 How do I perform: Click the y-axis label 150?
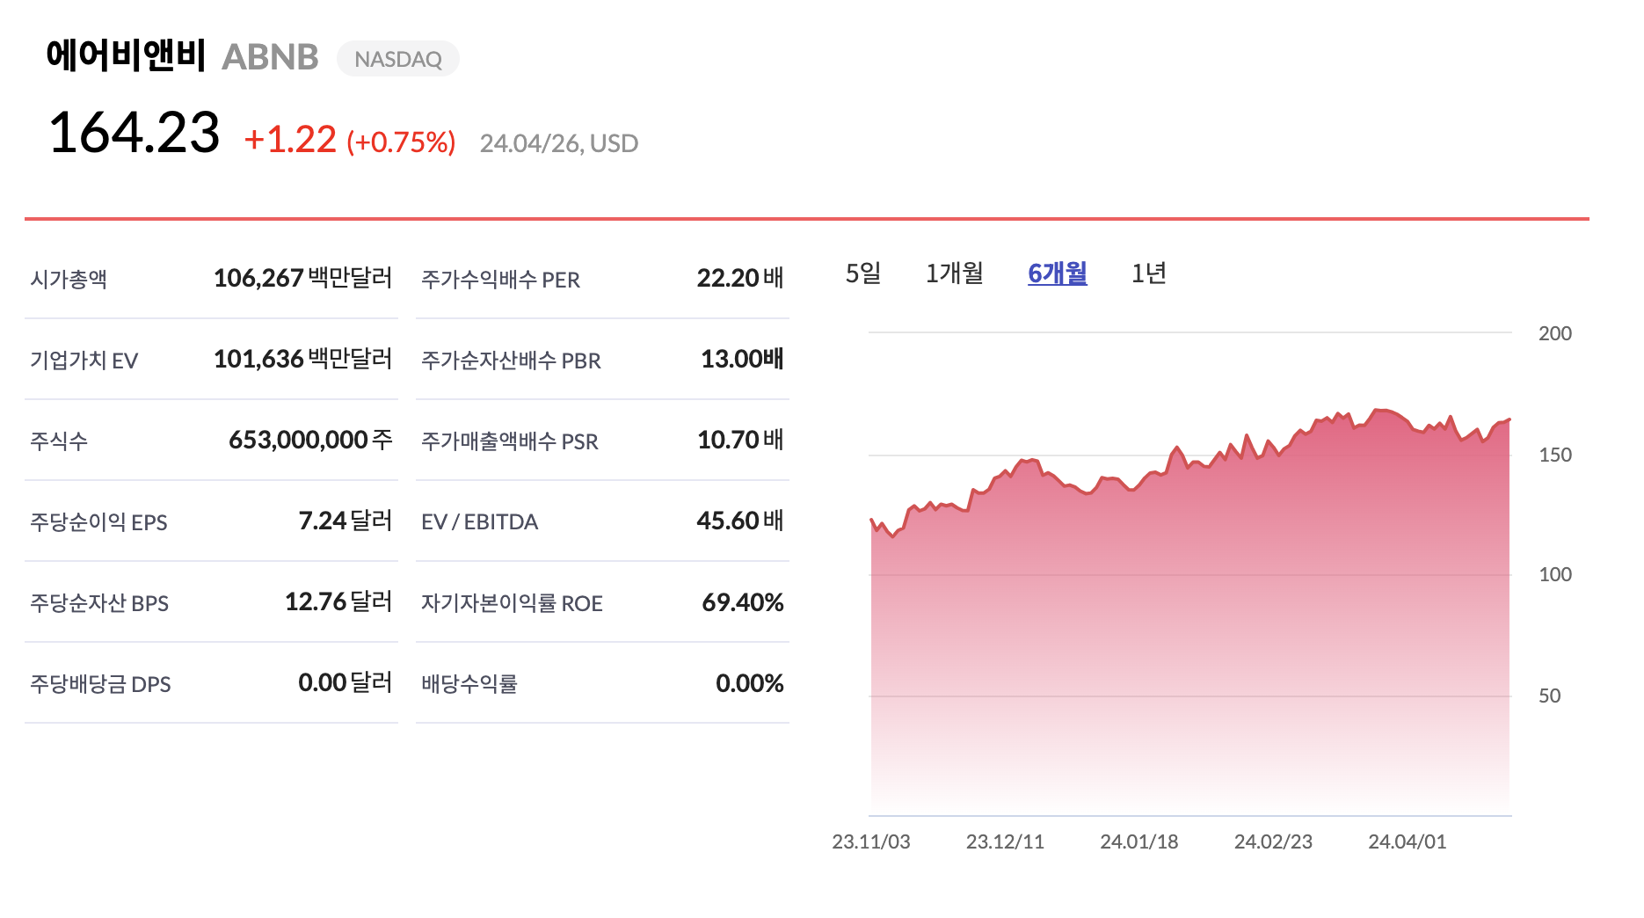click(1555, 455)
